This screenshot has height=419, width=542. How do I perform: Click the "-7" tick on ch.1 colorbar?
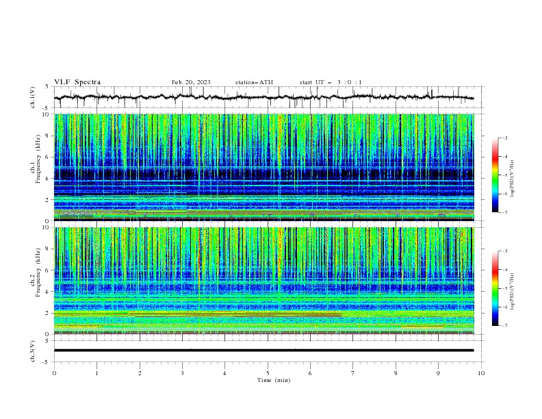504,212
